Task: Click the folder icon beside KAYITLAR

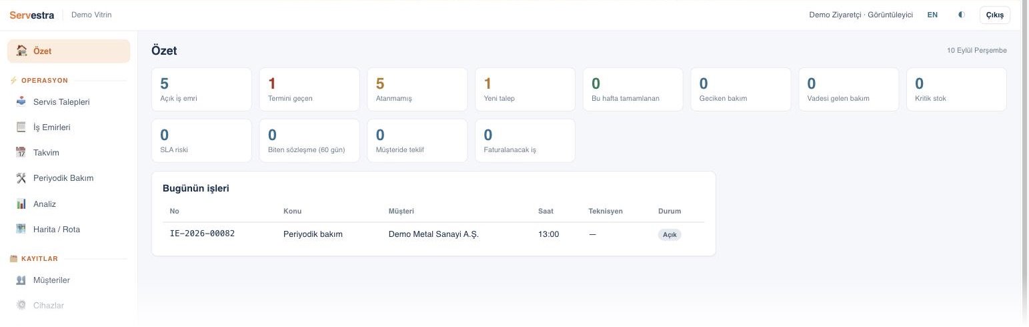Action: tap(13, 259)
